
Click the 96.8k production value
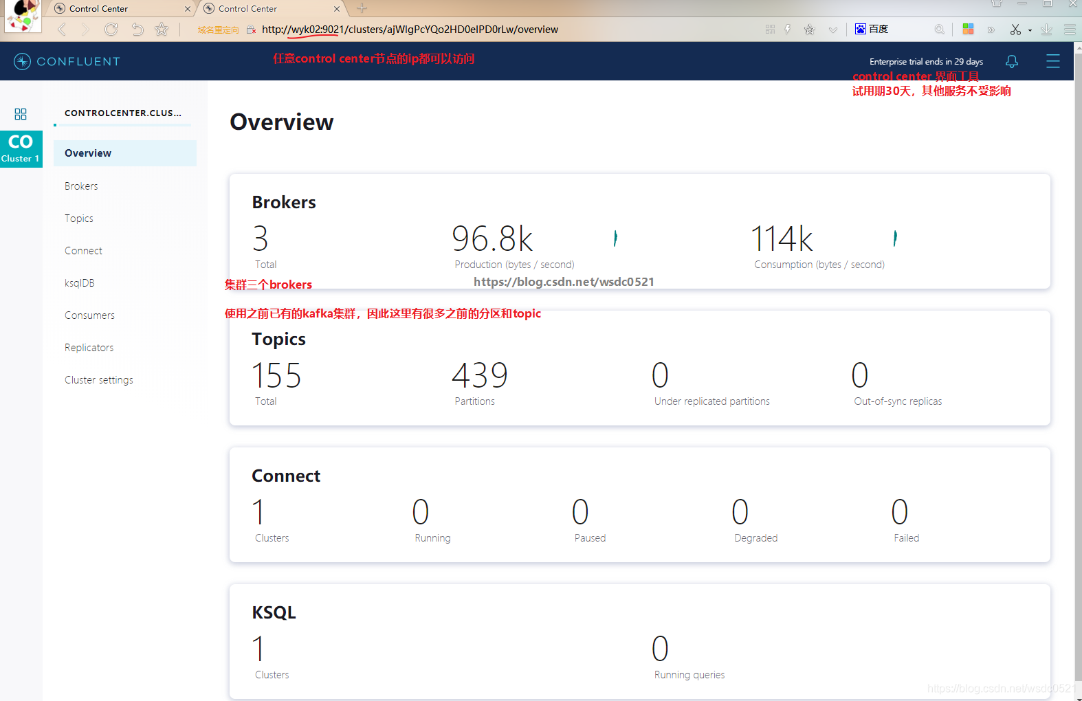[492, 238]
